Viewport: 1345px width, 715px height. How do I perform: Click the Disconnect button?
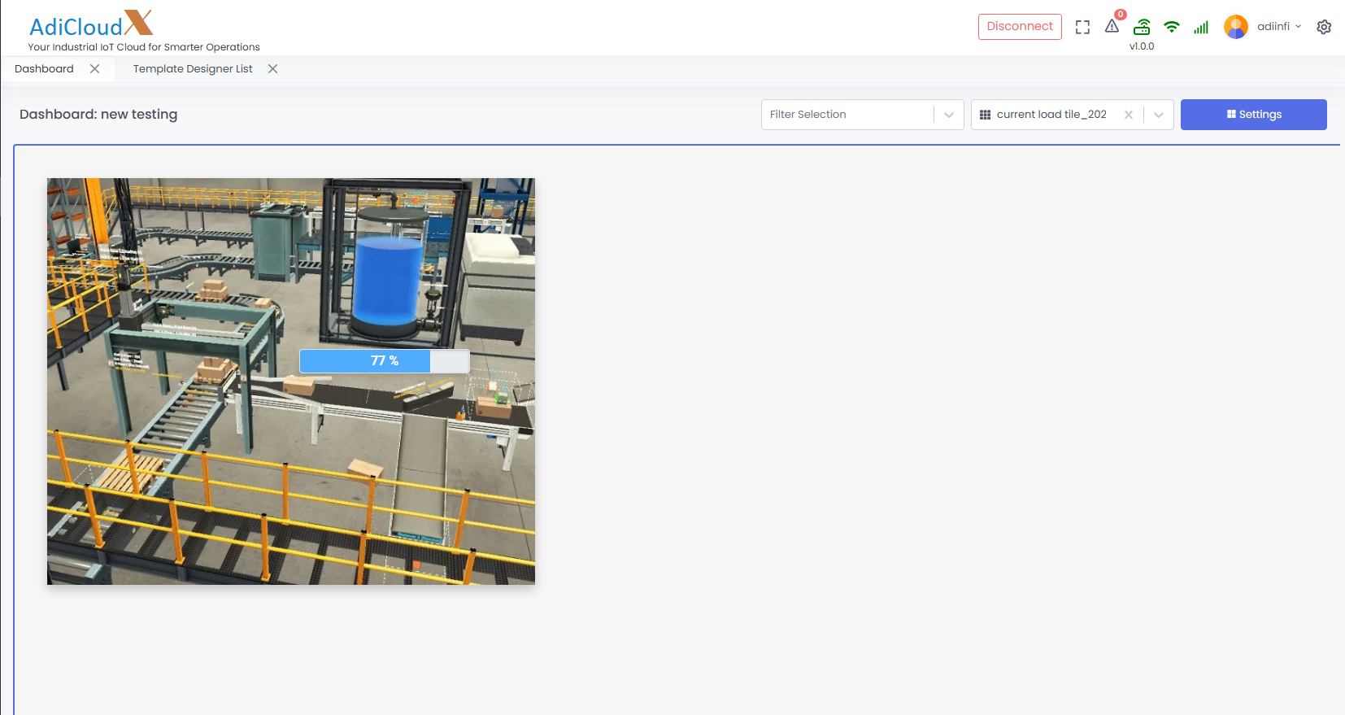click(x=1020, y=27)
